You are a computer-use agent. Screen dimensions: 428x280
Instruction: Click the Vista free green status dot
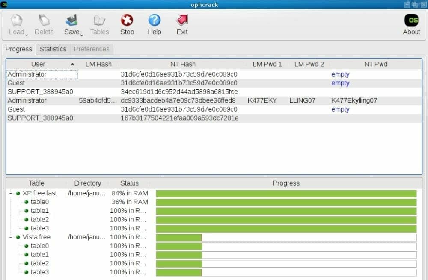pos(18,237)
